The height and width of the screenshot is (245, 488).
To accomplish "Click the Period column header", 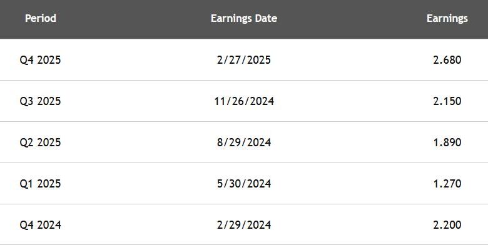I will (x=41, y=18).
